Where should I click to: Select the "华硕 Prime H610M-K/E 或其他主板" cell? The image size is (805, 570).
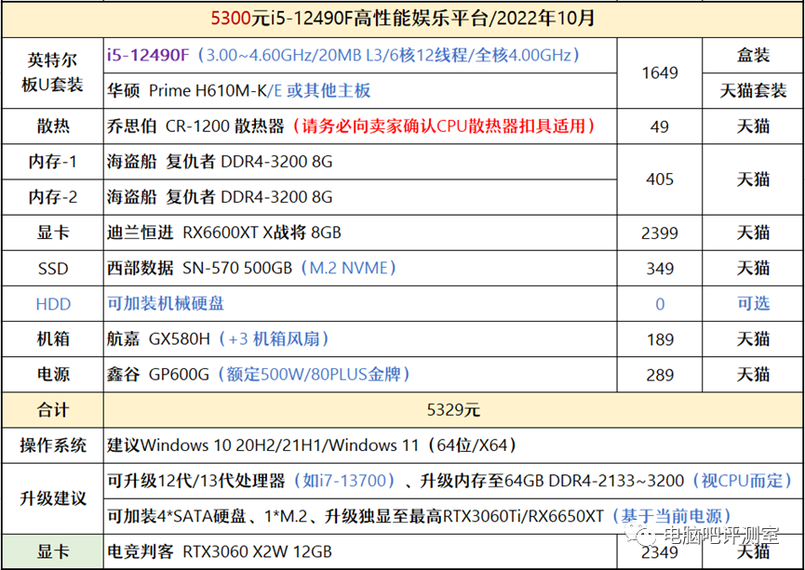pyautogui.click(x=360, y=91)
